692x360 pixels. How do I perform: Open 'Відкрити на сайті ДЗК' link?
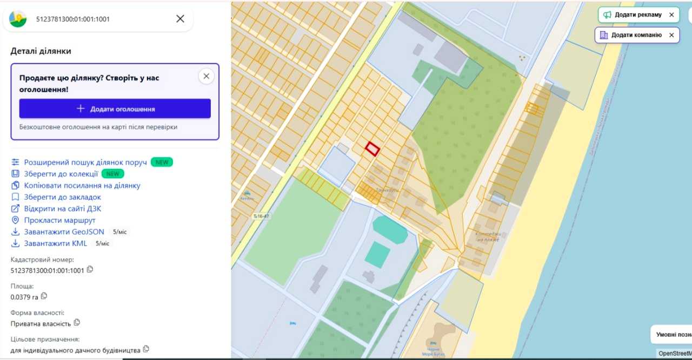pos(63,208)
